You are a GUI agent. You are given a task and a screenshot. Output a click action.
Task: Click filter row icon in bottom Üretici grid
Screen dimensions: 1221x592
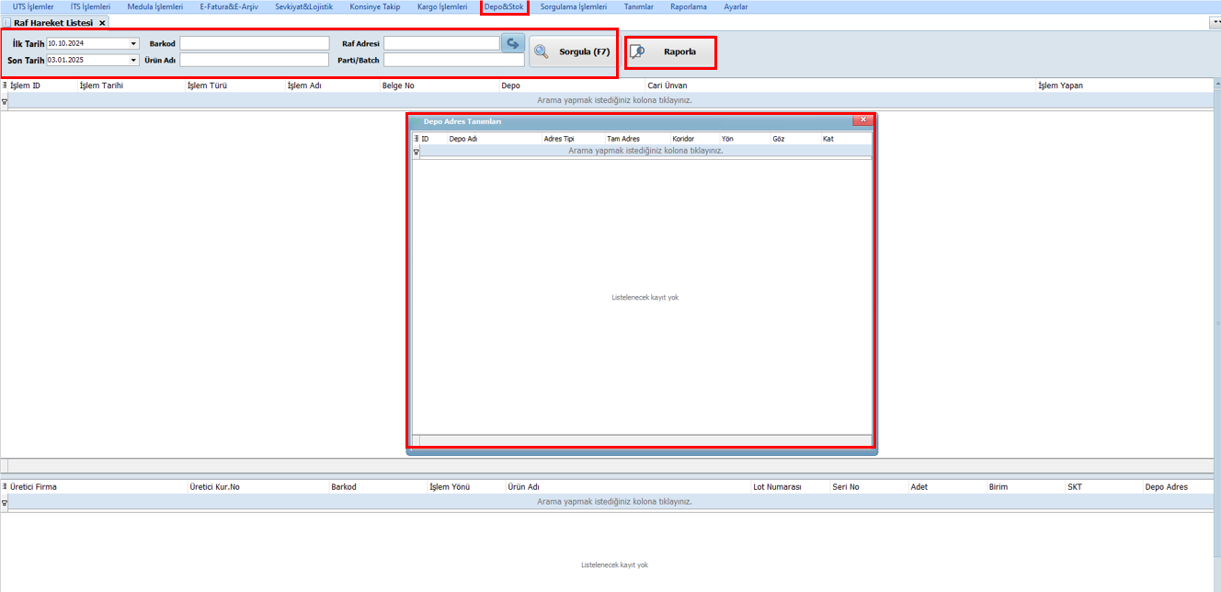click(x=4, y=503)
